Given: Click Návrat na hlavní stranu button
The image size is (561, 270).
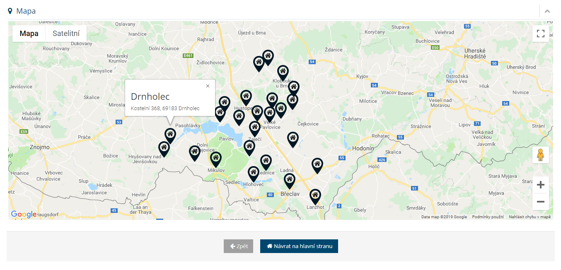Looking at the screenshot, I should [x=299, y=246].
